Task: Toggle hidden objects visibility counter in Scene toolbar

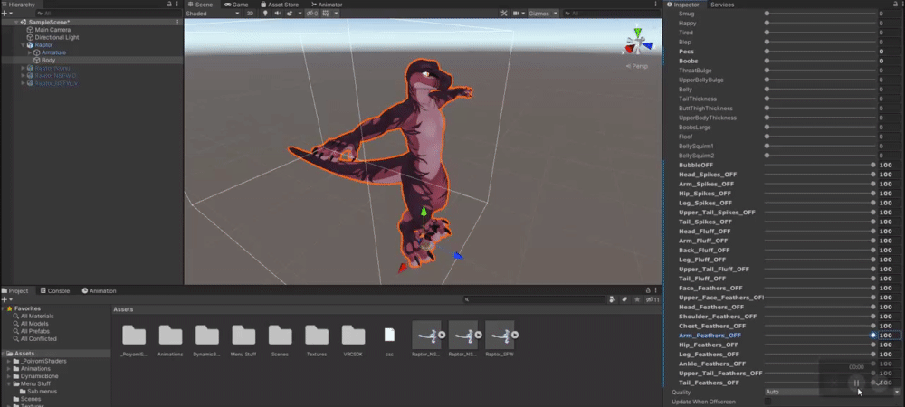Action: tap(312, 14)
